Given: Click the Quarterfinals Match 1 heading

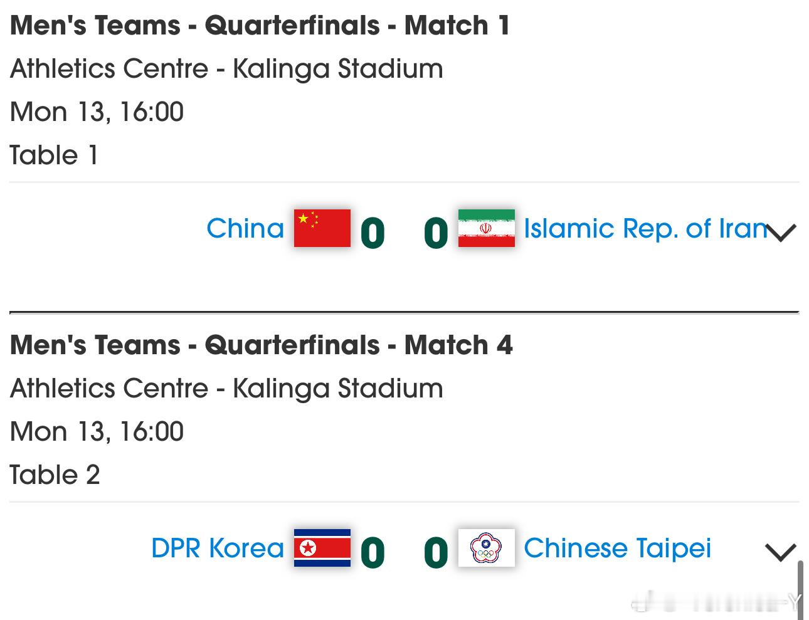Looking at the screenshot, I should click(x=260, y=26).
